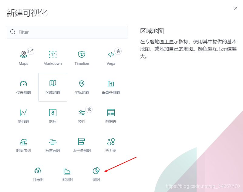Choose the Timelion bear icon
The height and width of the screenshot is (192, 243).
[x=82, y=55]
